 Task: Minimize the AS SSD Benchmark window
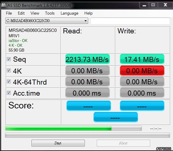click(144, 5)
